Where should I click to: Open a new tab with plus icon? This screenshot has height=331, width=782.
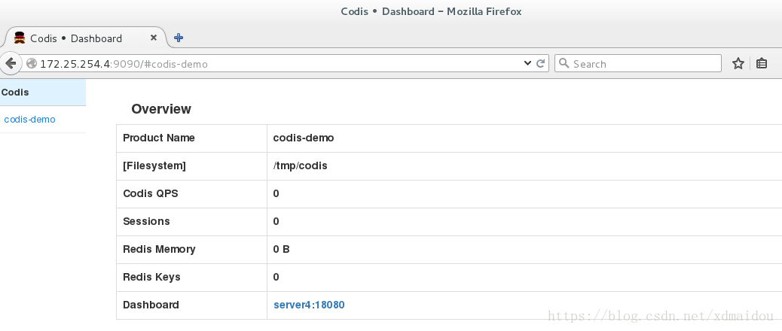click(179, 38)
